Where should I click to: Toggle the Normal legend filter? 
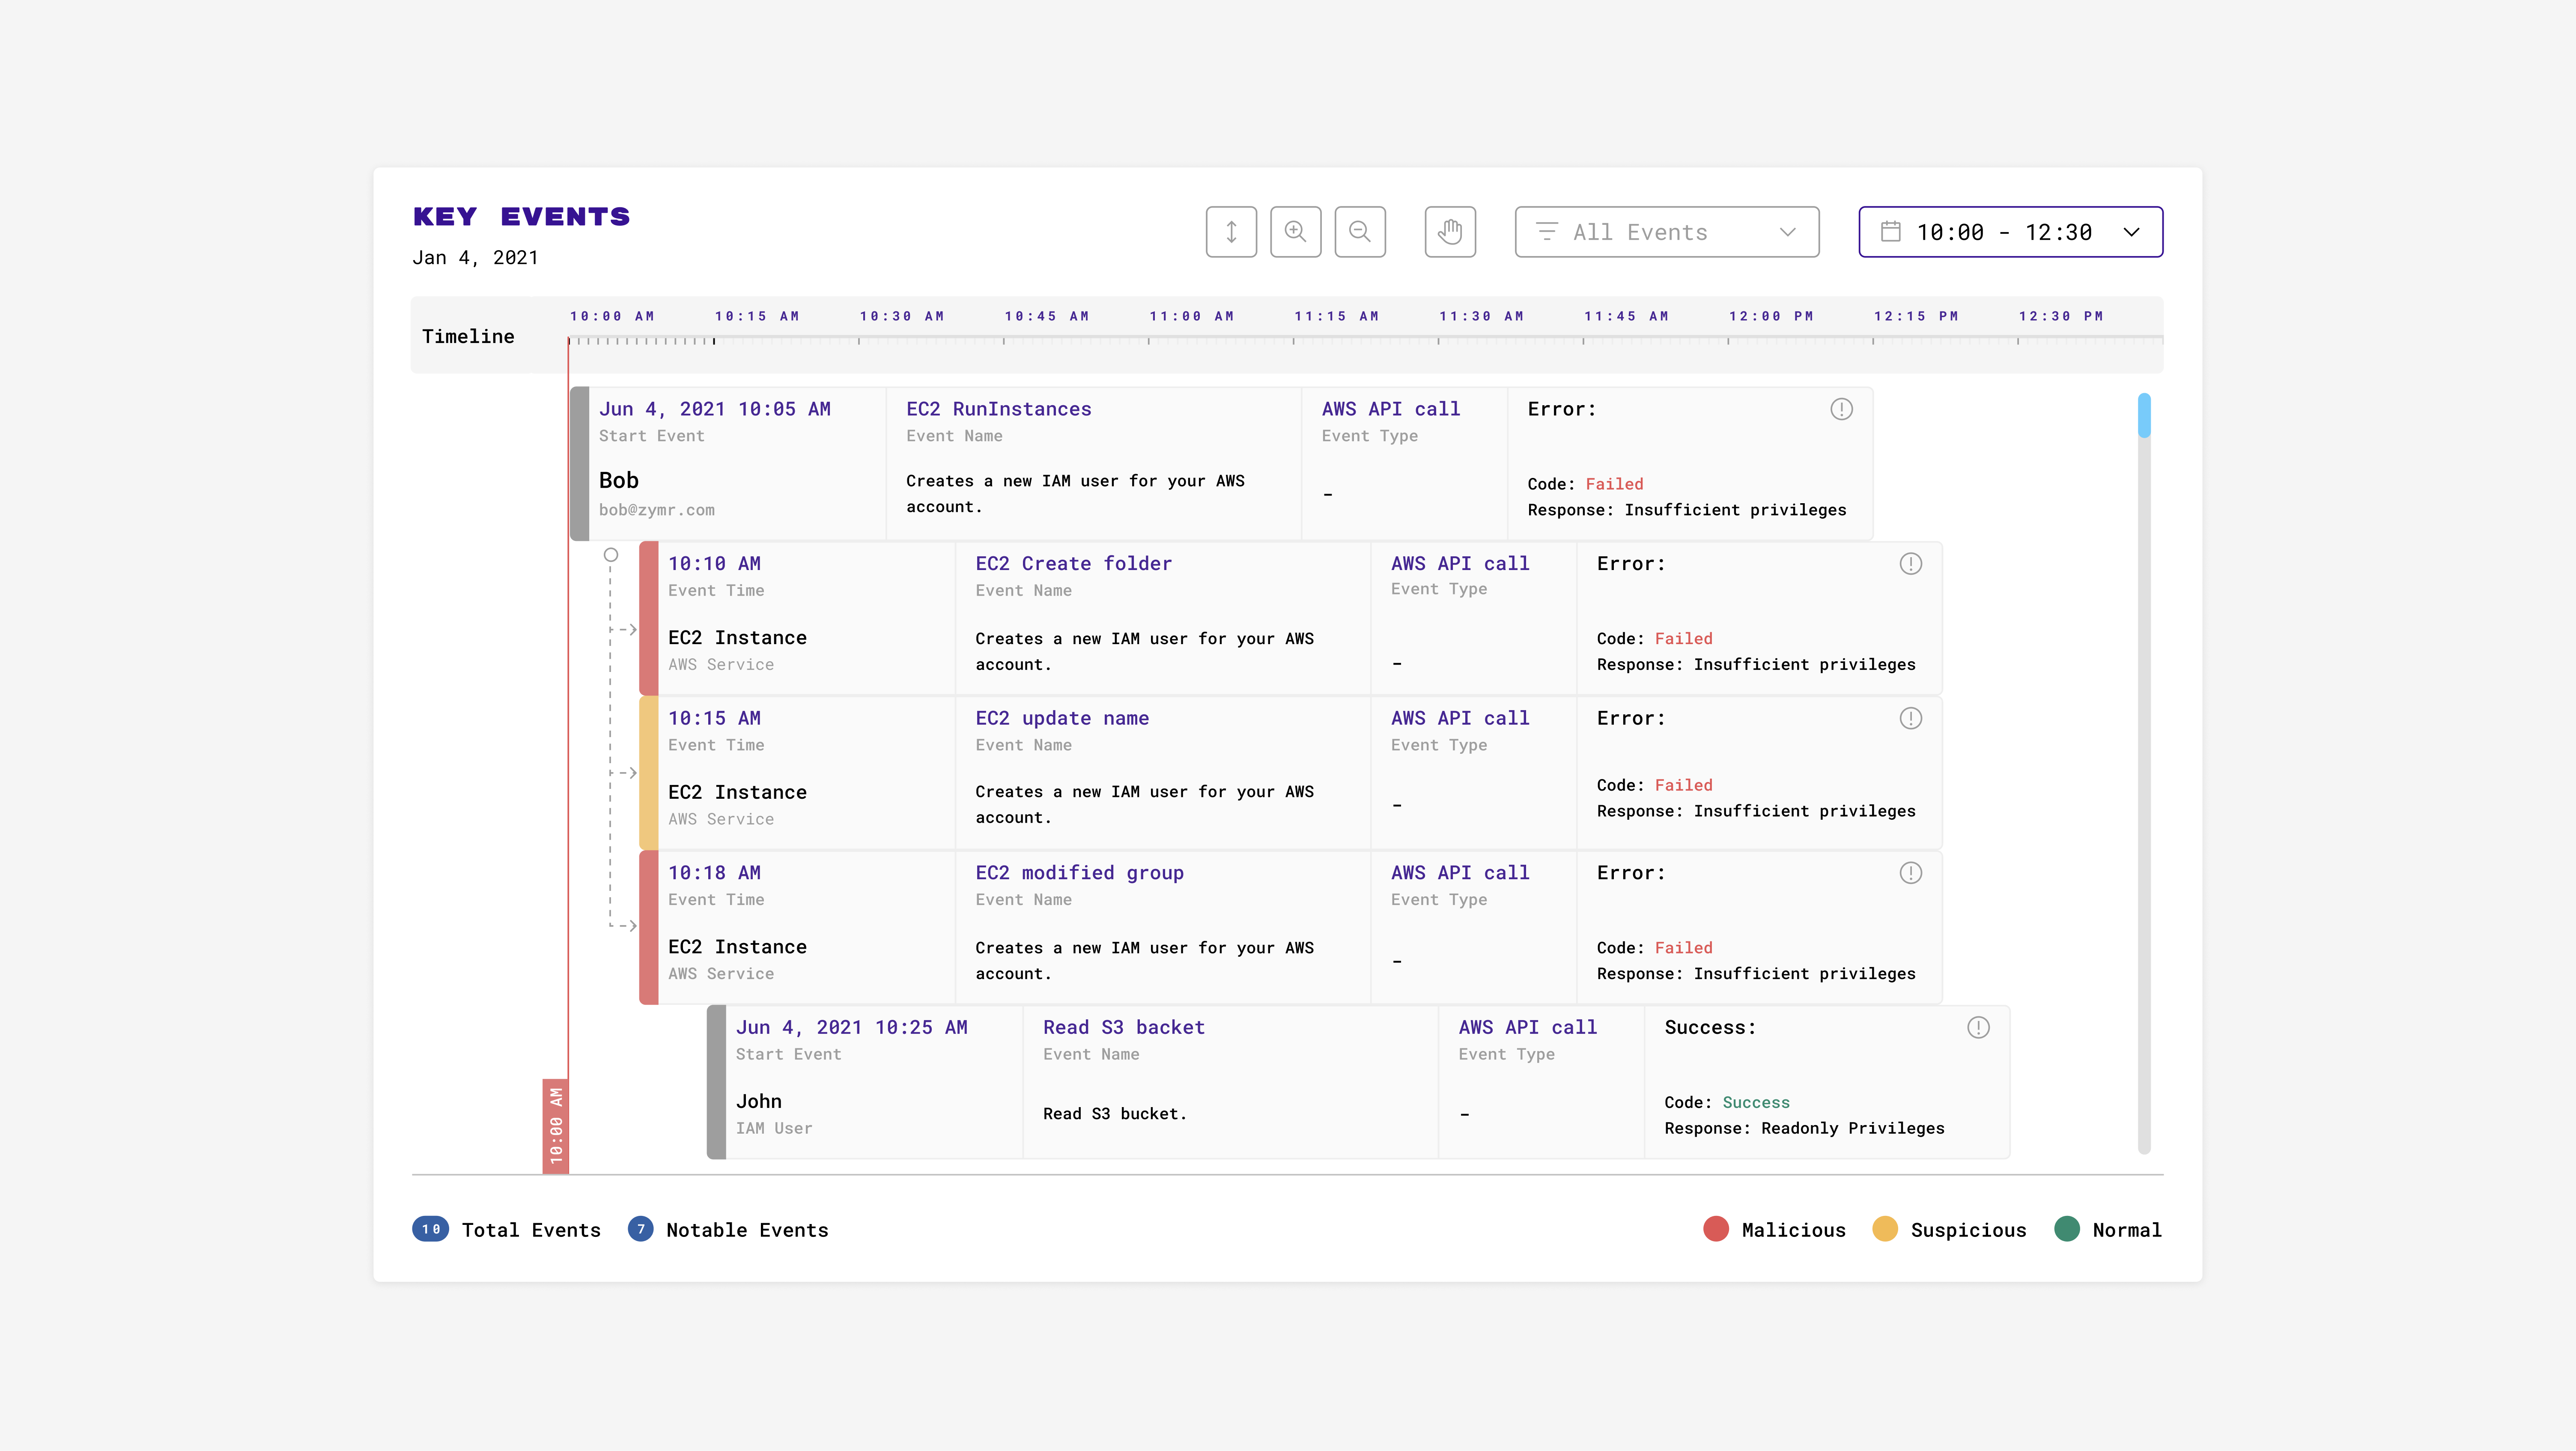coord(2107,1229)
